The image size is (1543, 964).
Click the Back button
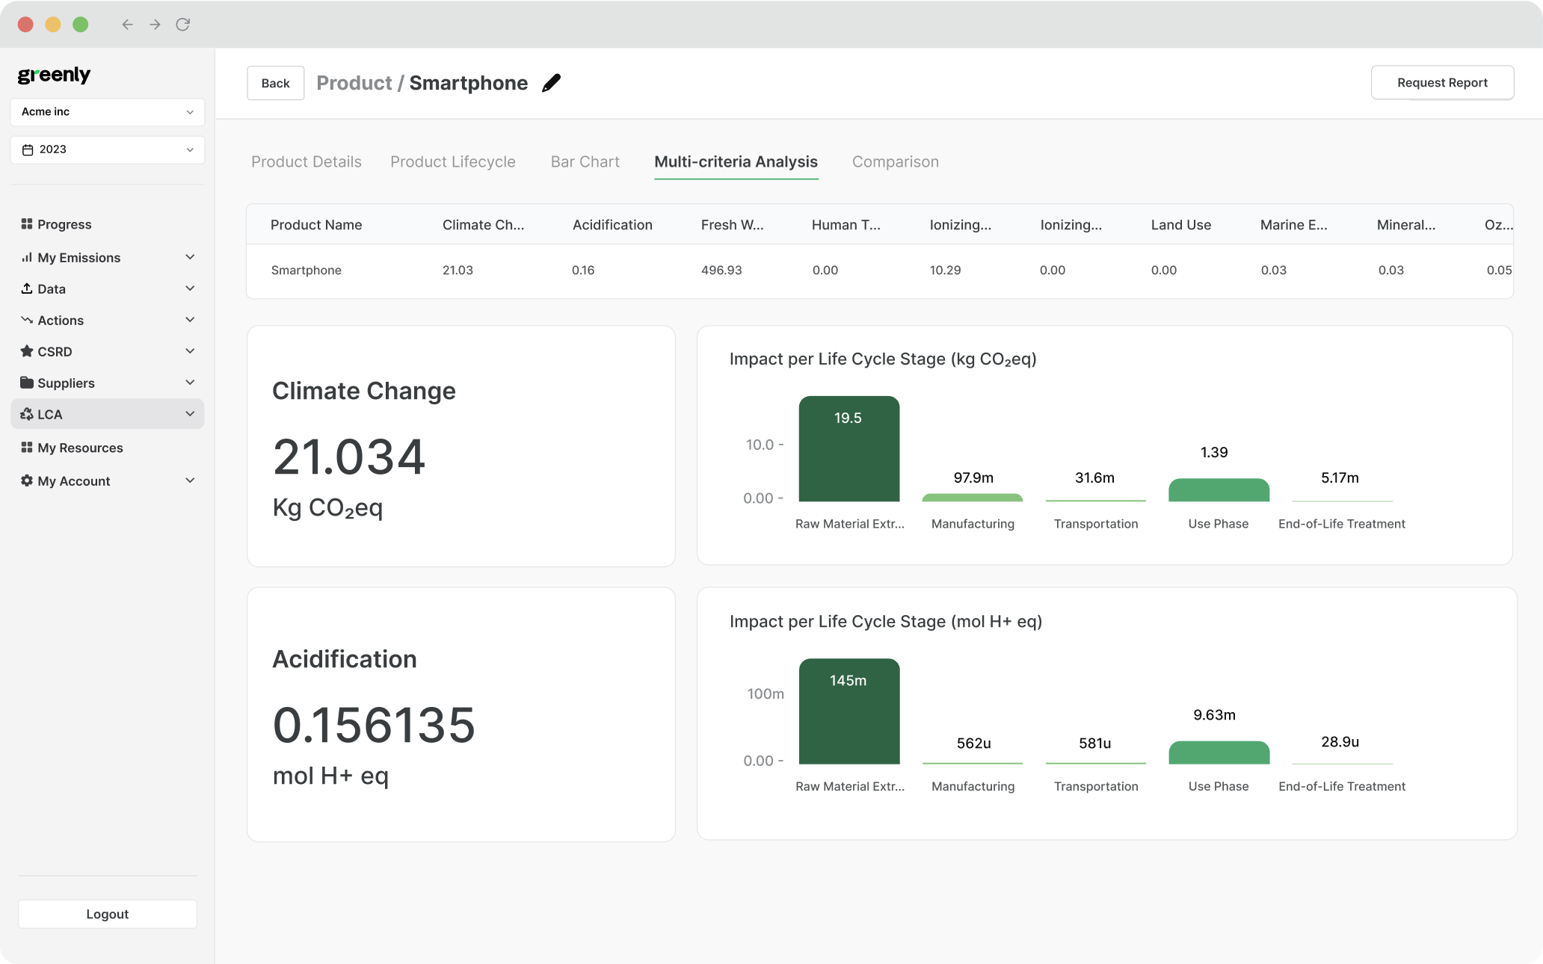click(275, 83)
